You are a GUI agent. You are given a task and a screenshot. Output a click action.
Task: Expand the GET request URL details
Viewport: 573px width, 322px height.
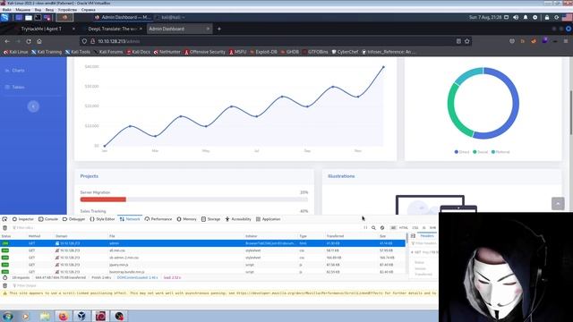[x=413, y=252]
